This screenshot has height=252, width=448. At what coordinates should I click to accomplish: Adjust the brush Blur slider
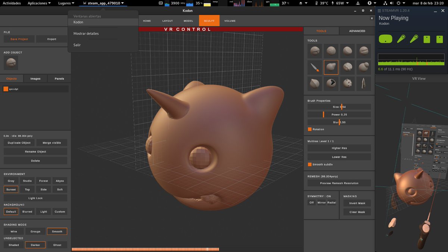339,122
